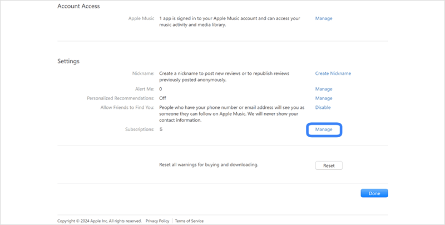Viewport: 445px width, 225px height.
Task: Click the 'People who have your phone number' text
Action: (231, 114)
